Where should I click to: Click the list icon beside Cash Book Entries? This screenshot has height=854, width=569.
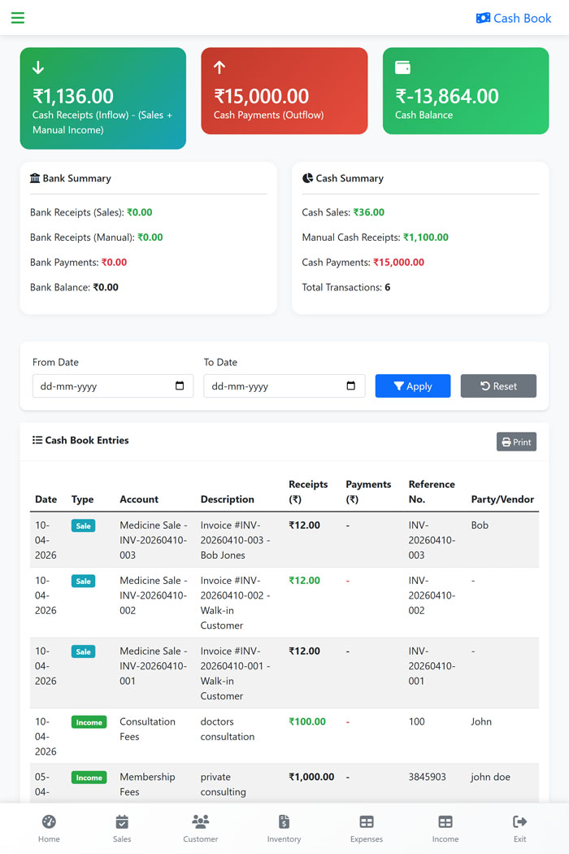pyautogui.click(x=37, y=440)
